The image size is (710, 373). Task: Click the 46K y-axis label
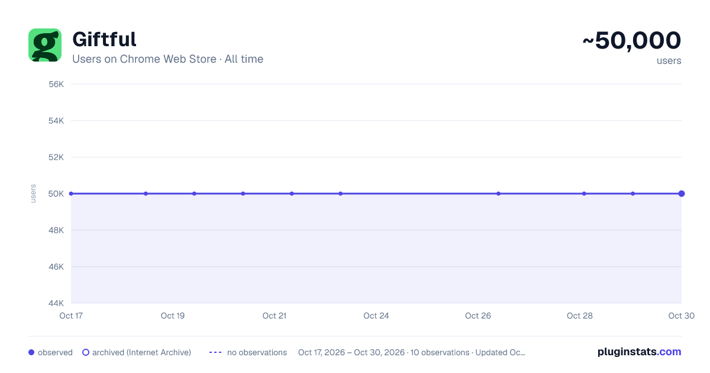click(x=56, y=266)
